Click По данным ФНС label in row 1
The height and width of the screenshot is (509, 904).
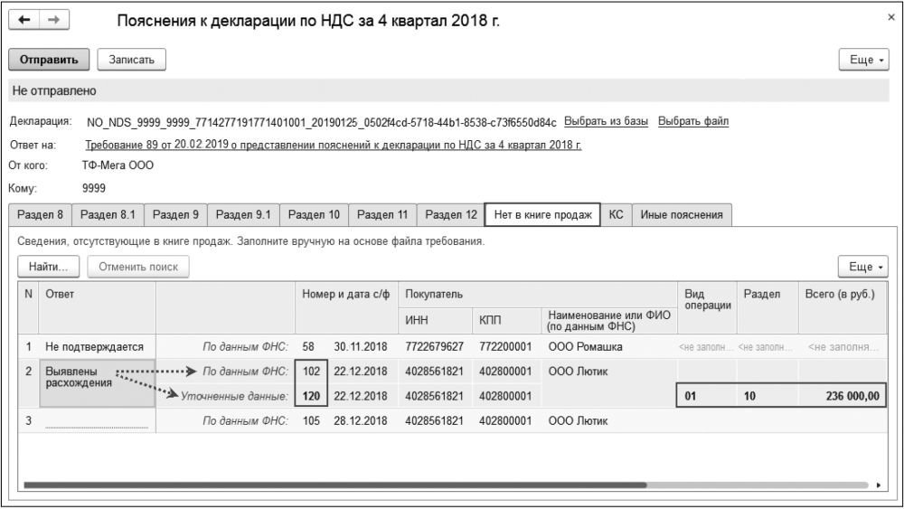pos(245,347)
